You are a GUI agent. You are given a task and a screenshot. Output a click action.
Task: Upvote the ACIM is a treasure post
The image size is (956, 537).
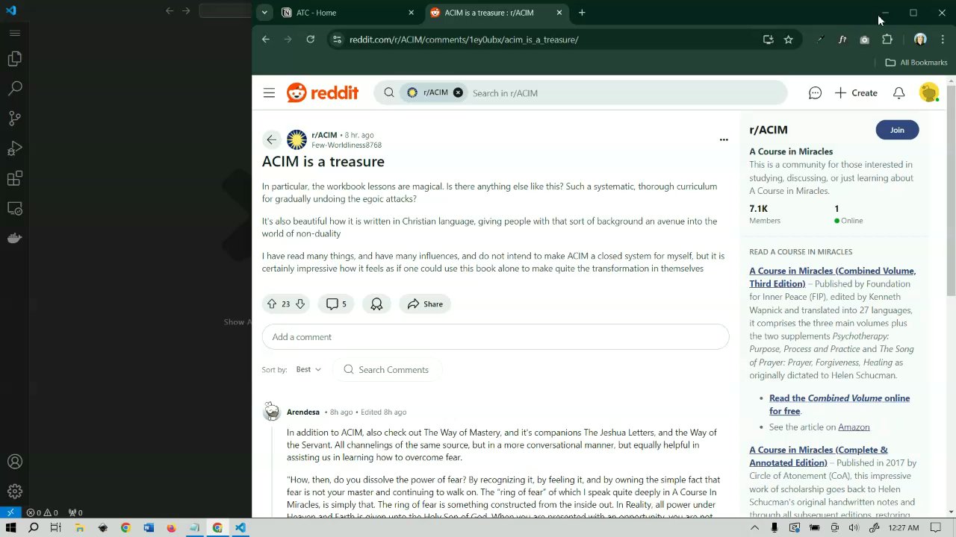click(x=271, y=304)
